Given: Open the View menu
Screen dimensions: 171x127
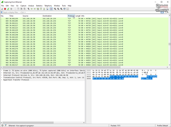Looking at the screenshot, I should 12,6.
